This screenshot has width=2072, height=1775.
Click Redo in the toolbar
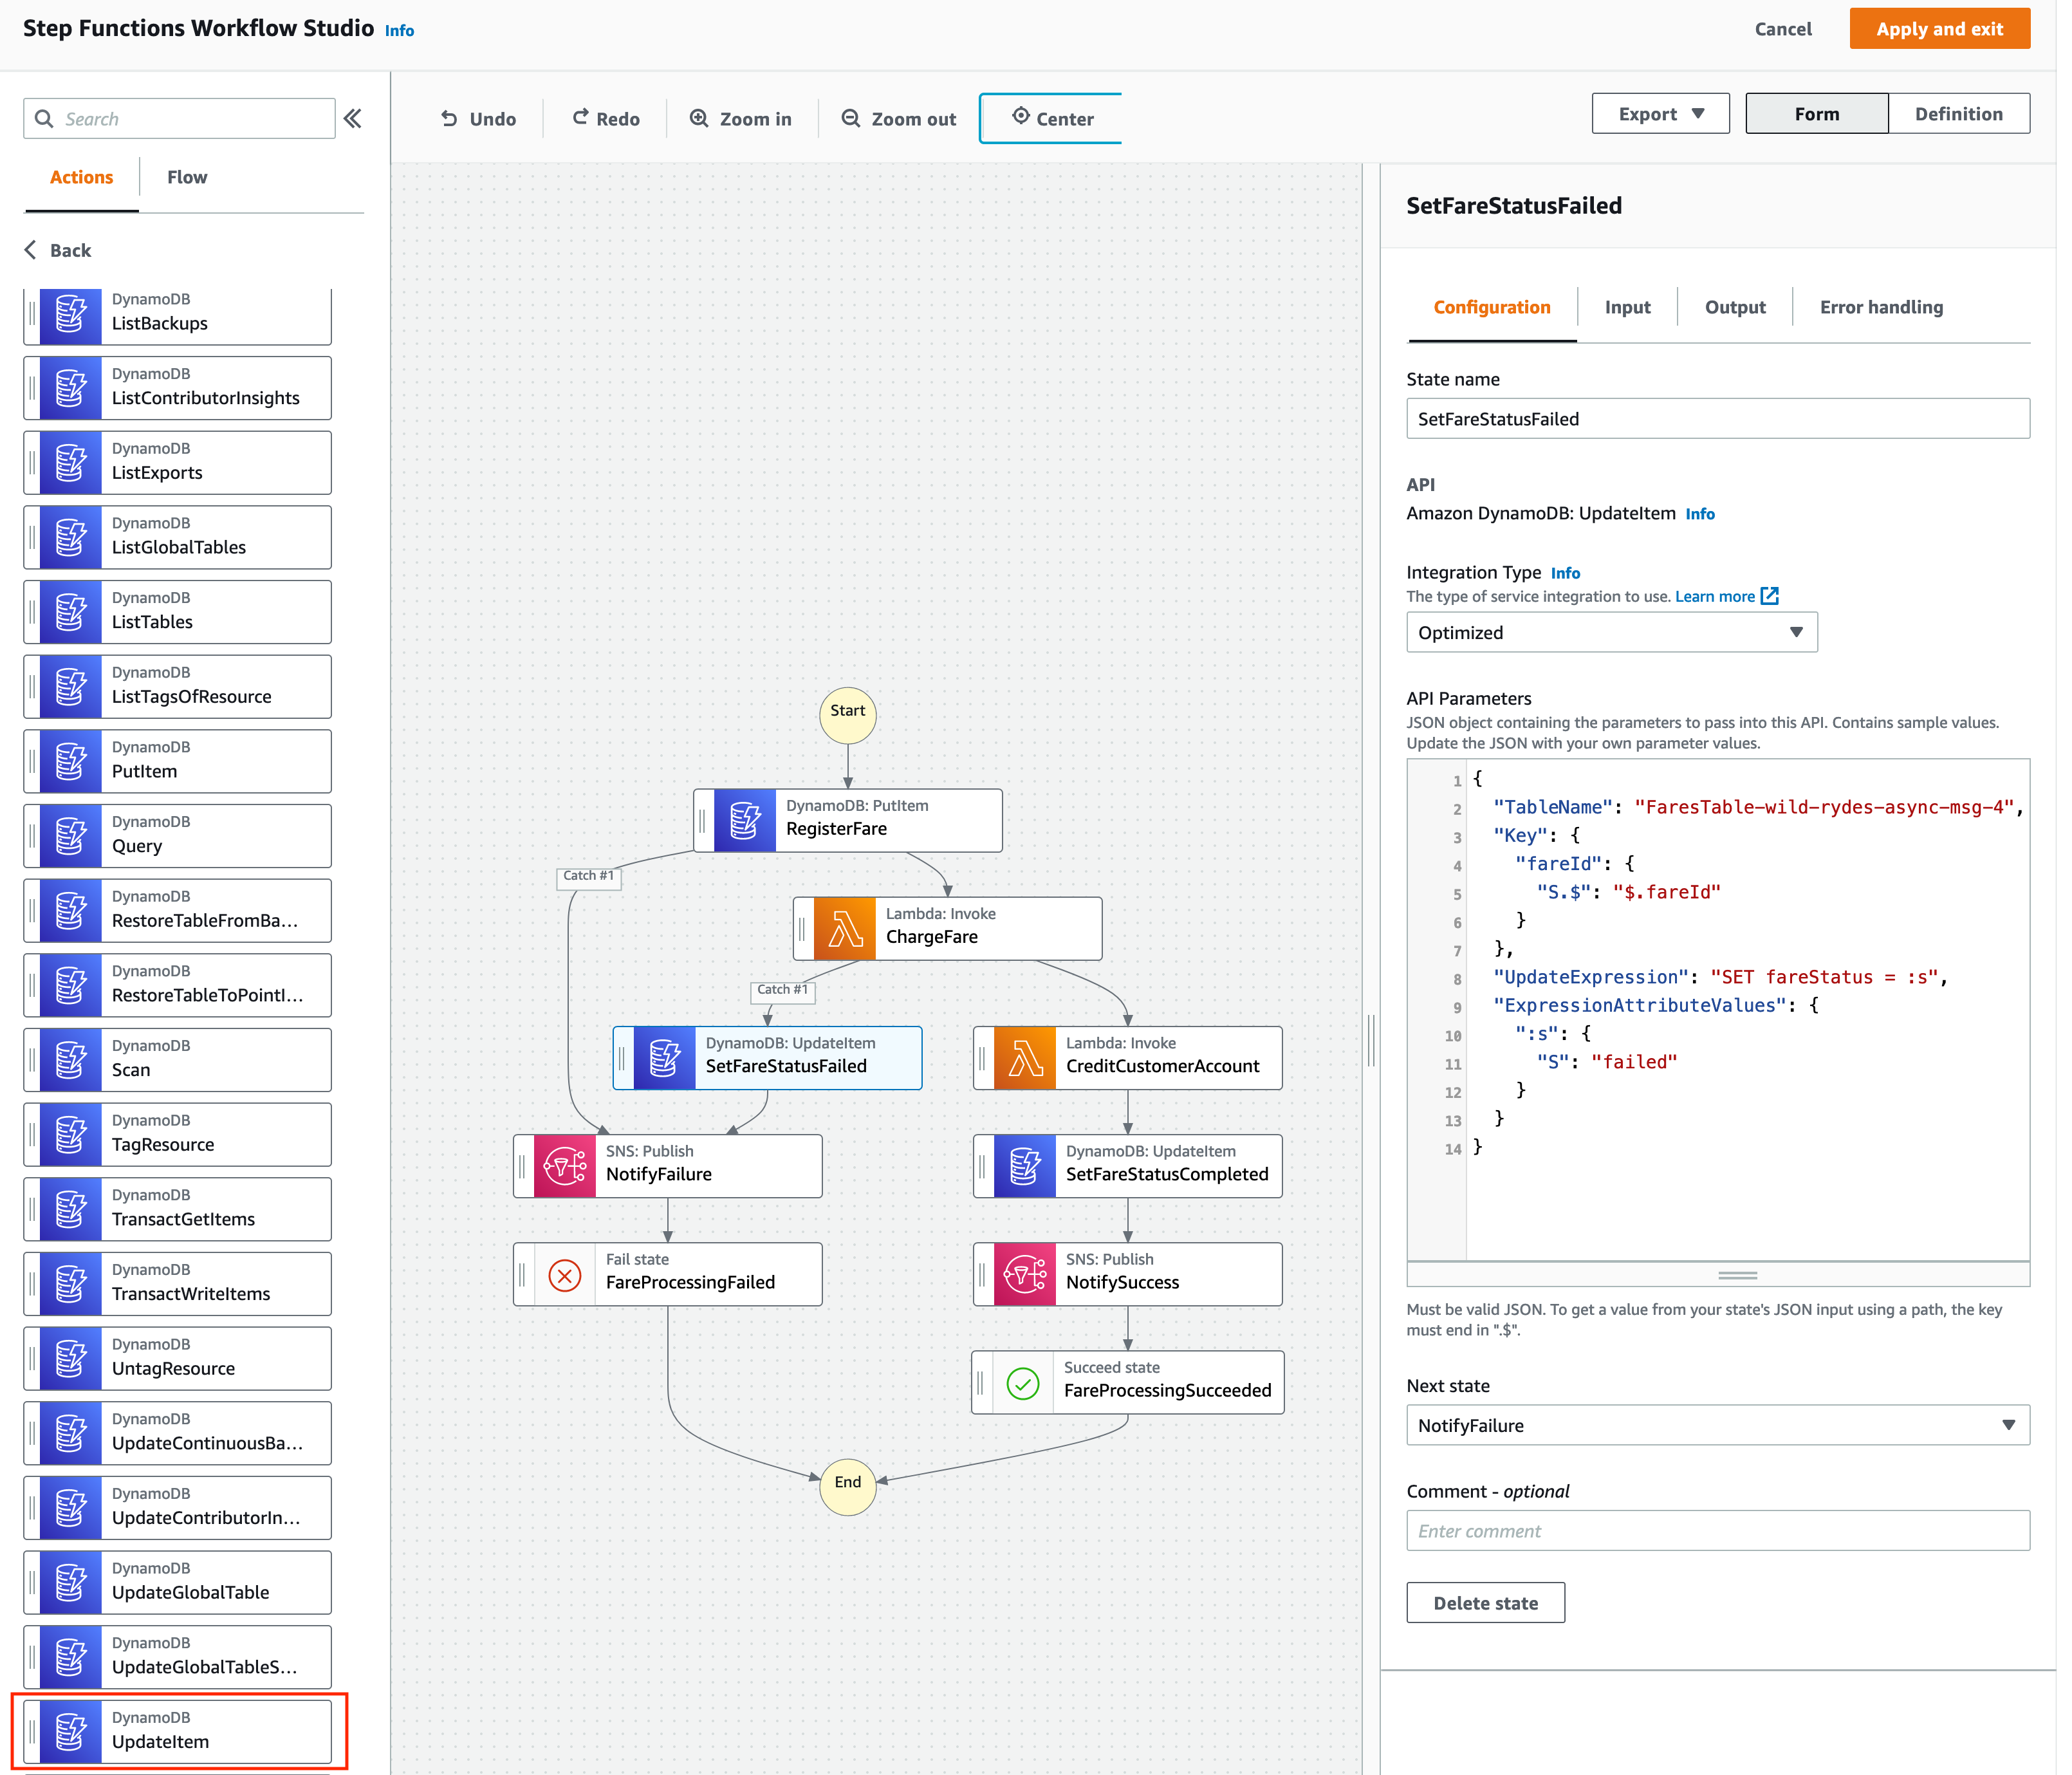(x=606, y=119)
